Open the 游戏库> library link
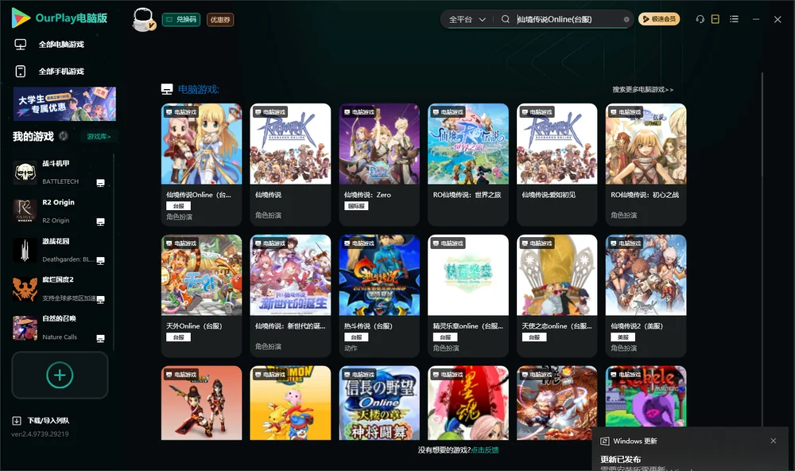The height and width of the screenshot is (471, 795). click(x=99, y=137)
